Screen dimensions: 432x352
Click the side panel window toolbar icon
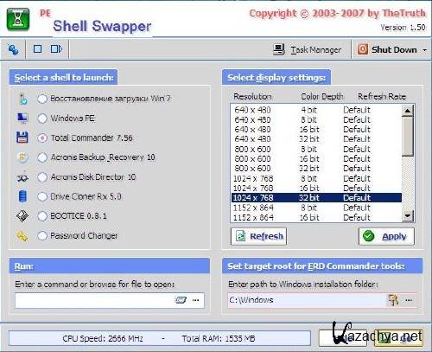click(56, 49)
